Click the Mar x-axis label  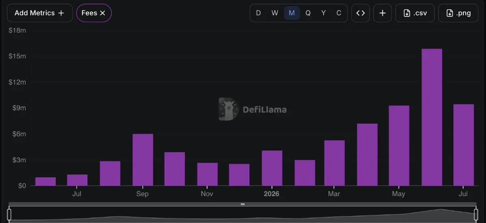[x=334, y=194]
